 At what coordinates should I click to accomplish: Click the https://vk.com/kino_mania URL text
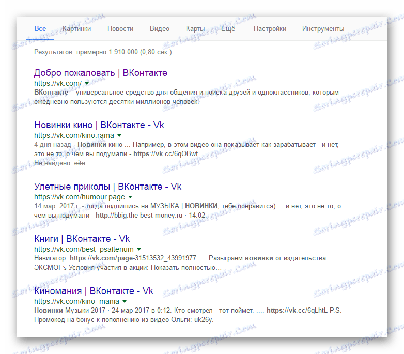(x=76, y=301)
